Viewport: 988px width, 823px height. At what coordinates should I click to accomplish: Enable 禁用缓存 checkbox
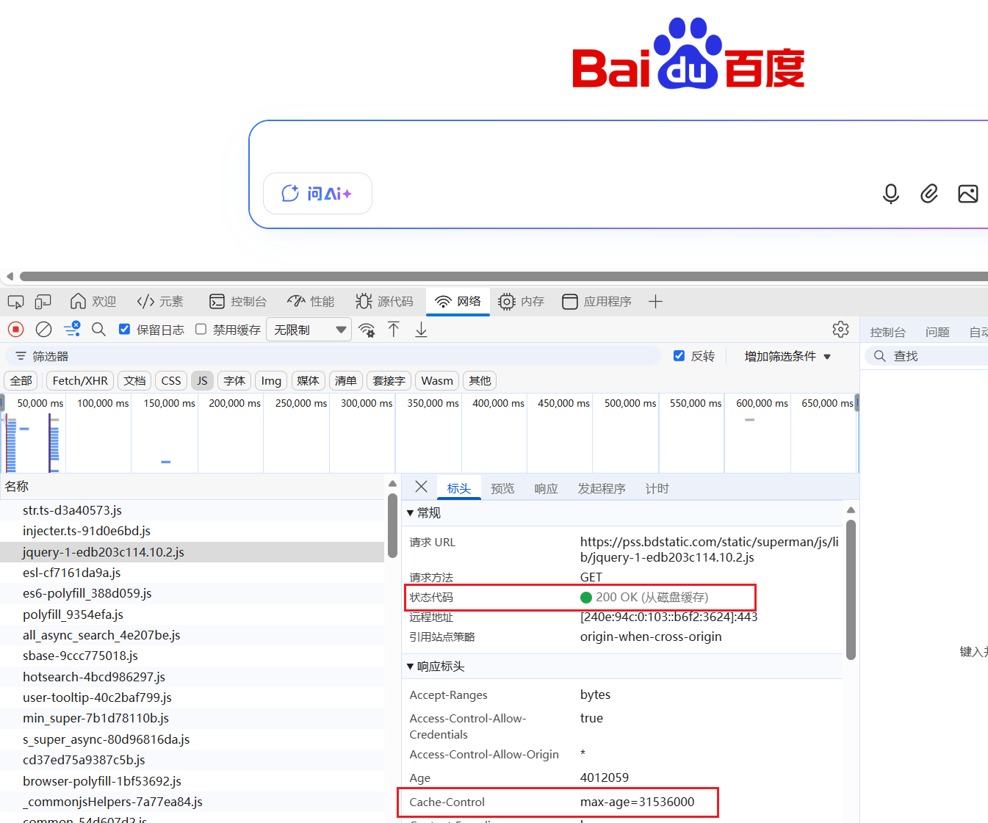click(x=201, y=330)
